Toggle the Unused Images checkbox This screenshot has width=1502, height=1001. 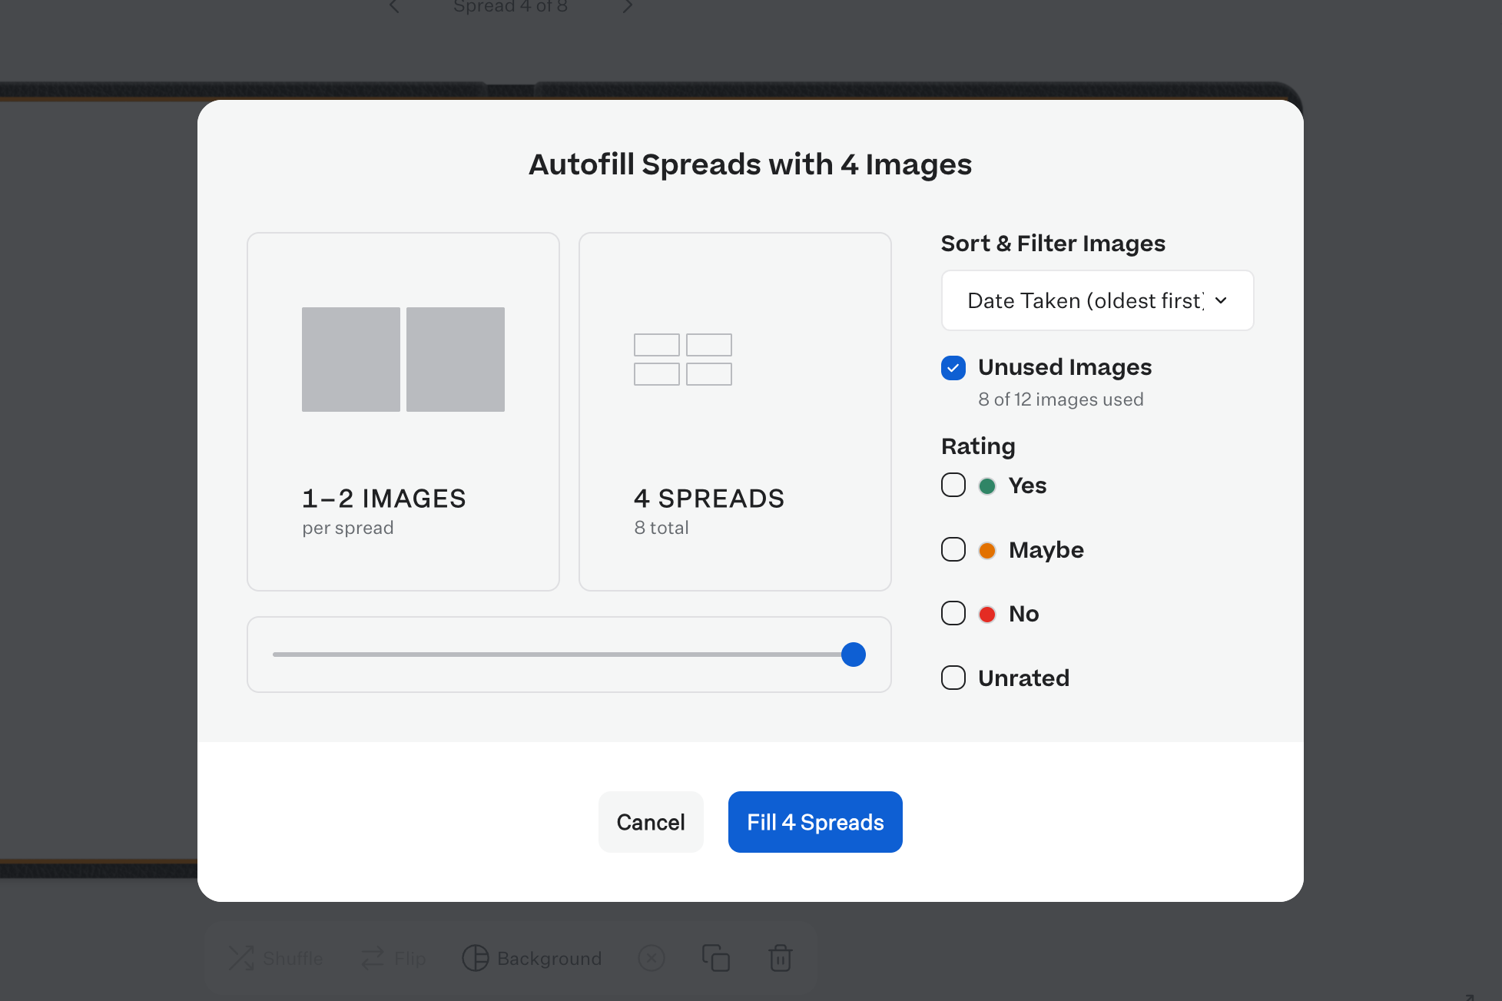pos(953,368)
